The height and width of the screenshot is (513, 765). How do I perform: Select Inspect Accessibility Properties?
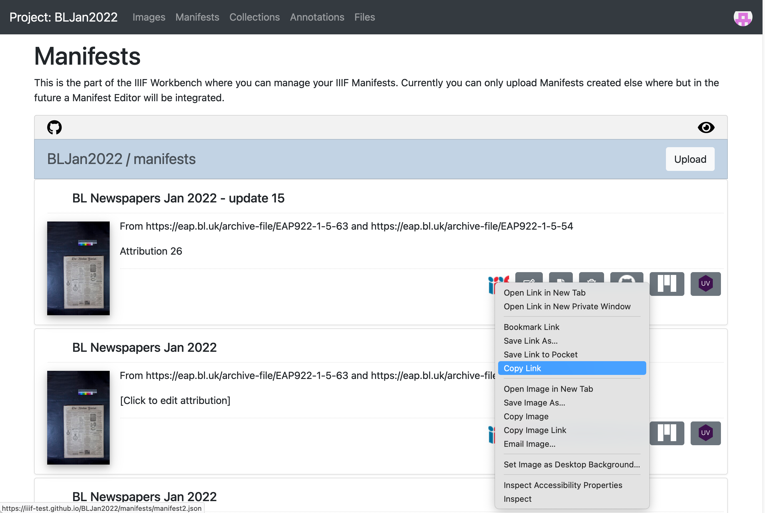[x=572, y=485]
